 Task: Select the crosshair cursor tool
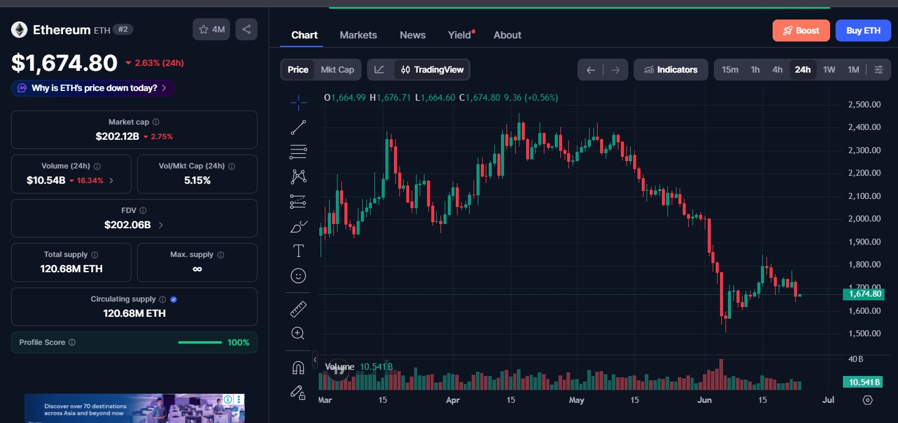[299, 103]
